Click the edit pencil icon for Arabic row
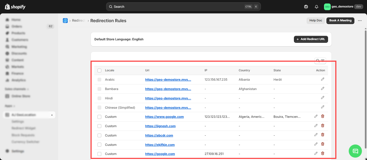The image size is (367, 160). tap(322, 79)
